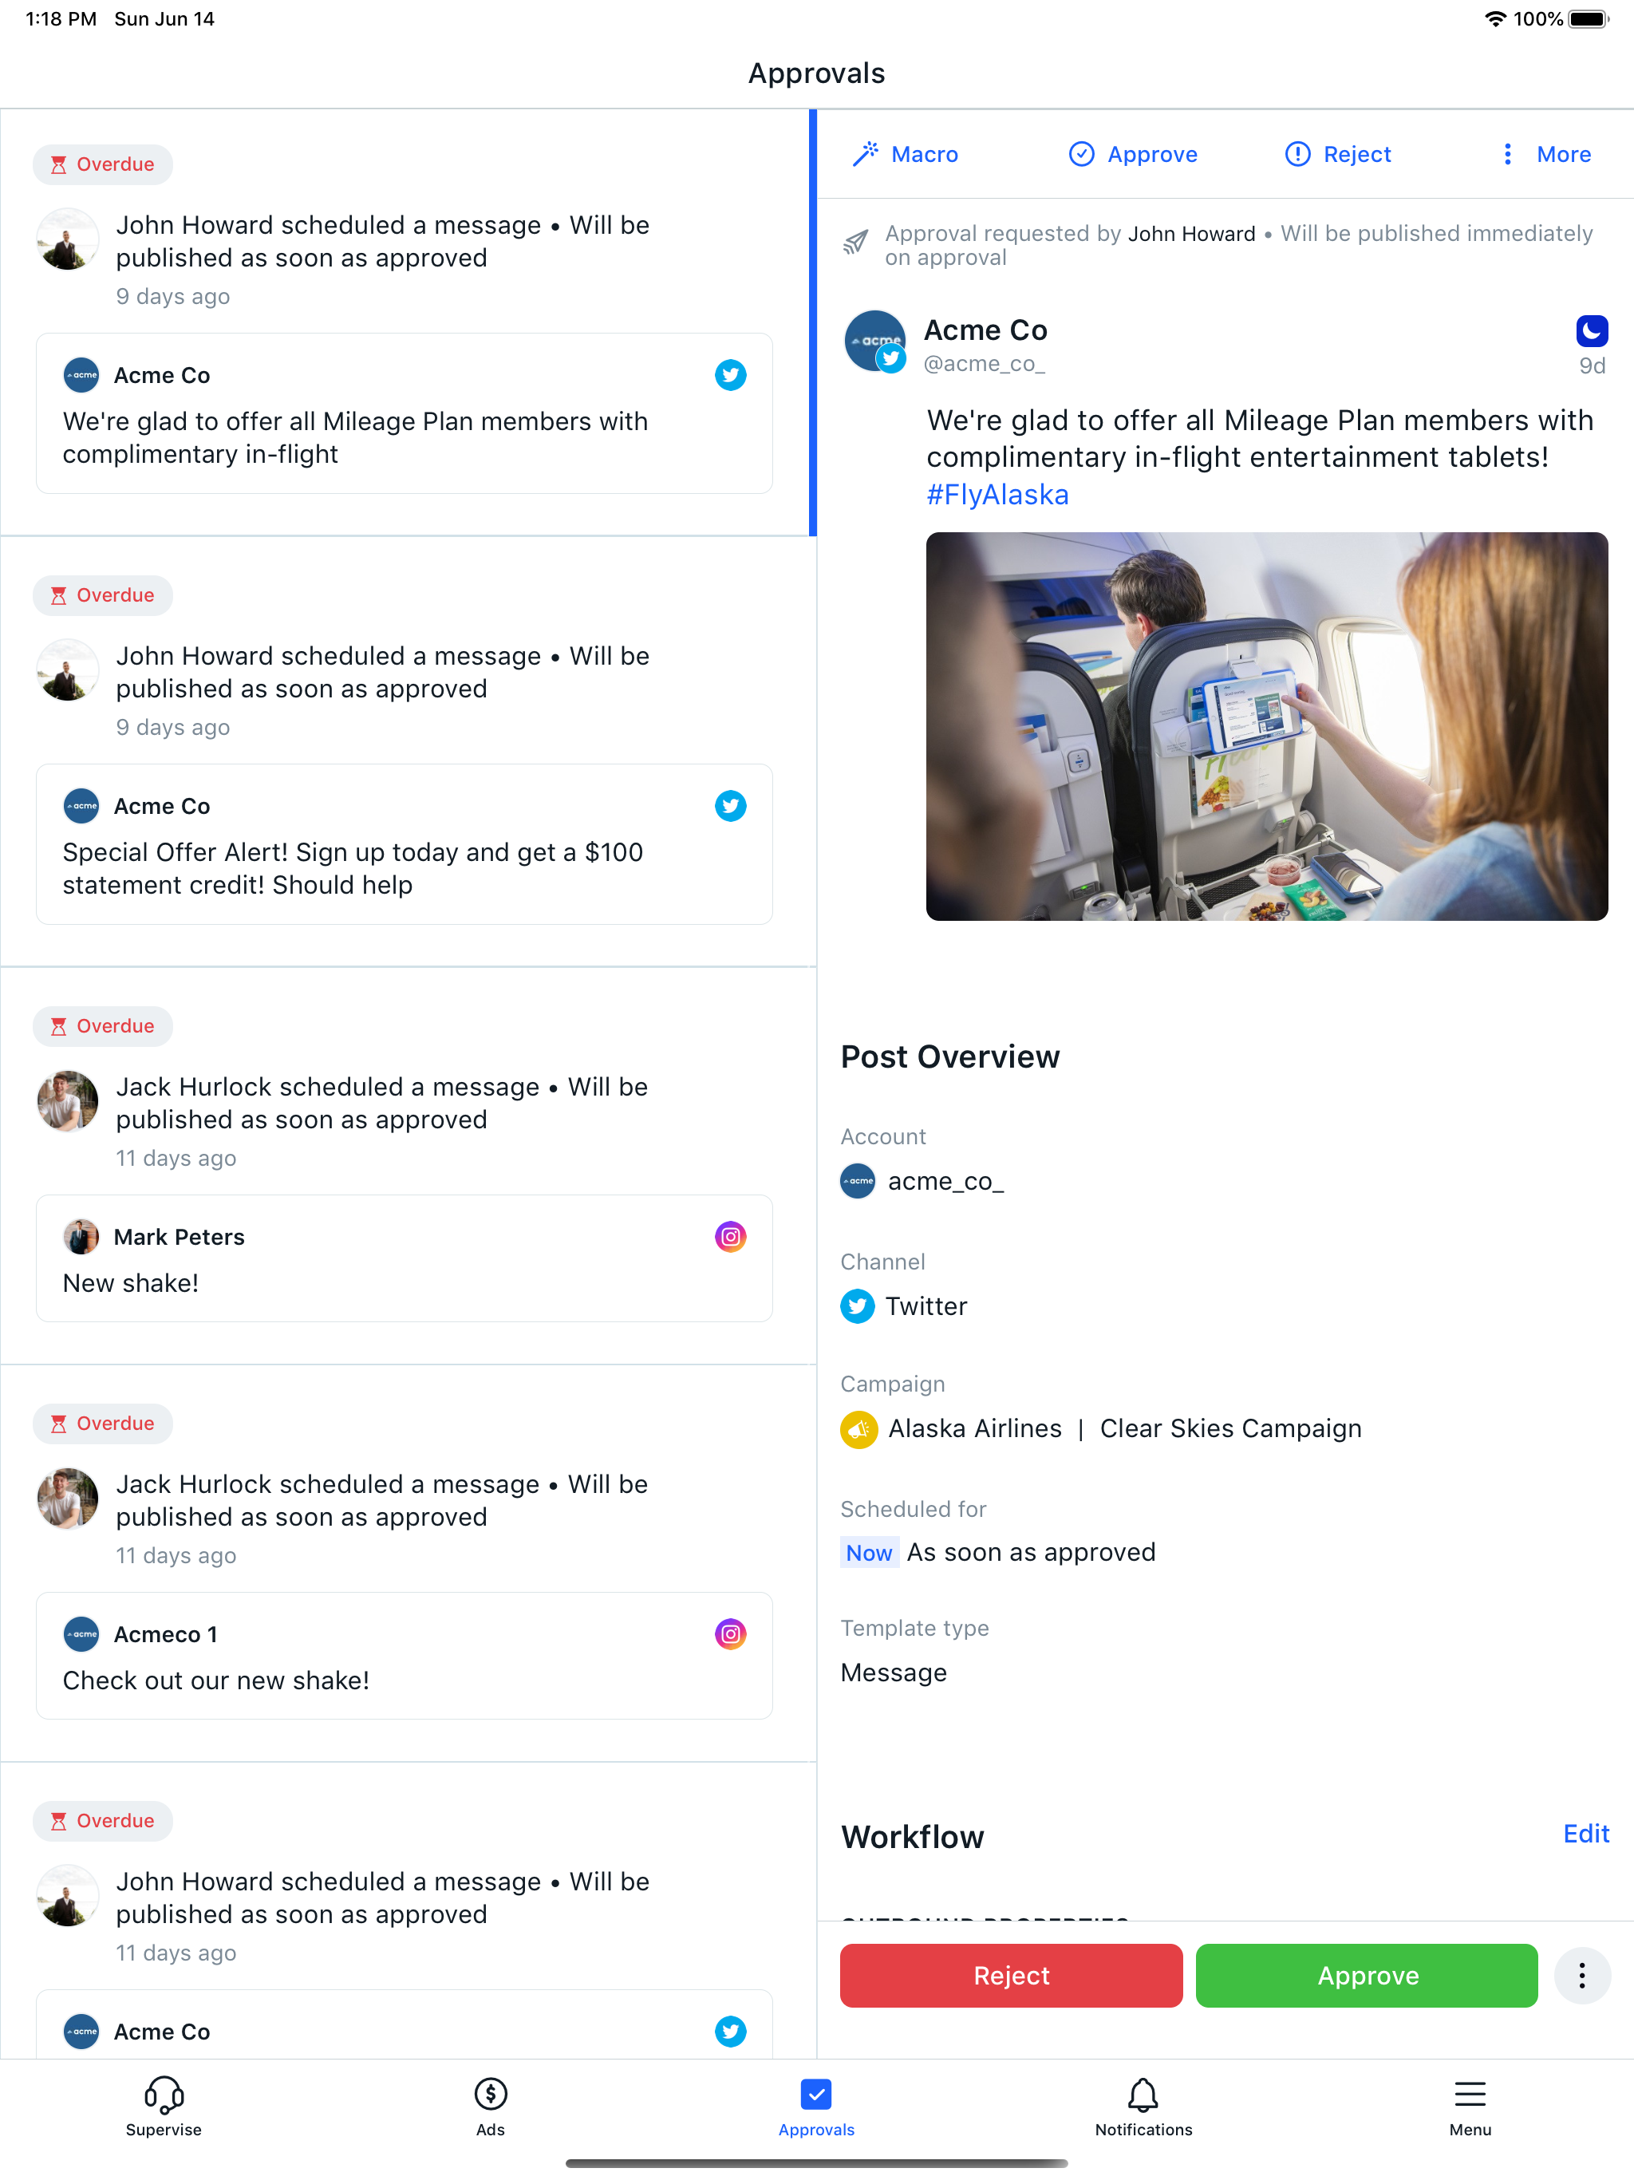
Task: Tap the Twitter channel icon in Post Overview
Action: [858, 1307]
